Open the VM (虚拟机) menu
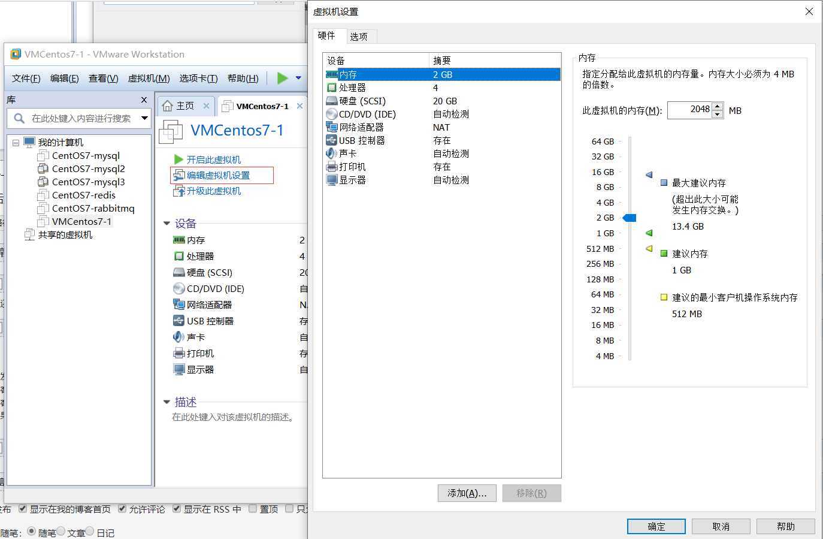The width and height of the screenshot is (823, 539). coord(149,79)
